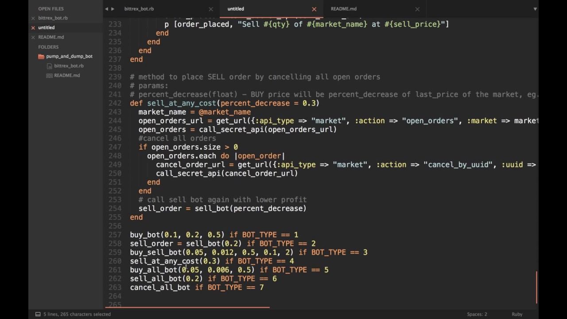
Task: Click the pump_and_dump_bot folder icon
Action: pos(41,56)
